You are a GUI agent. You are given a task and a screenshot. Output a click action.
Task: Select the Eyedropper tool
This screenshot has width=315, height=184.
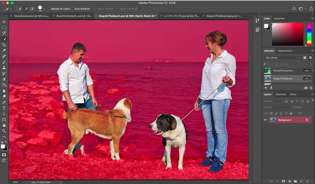(x=4, y=50)
